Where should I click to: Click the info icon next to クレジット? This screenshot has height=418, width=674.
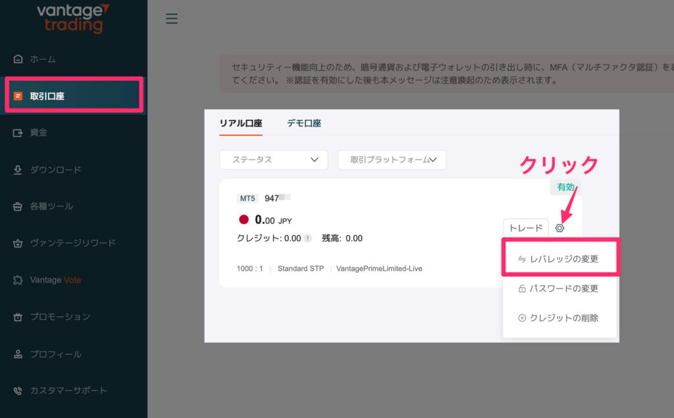pos(307,238)
